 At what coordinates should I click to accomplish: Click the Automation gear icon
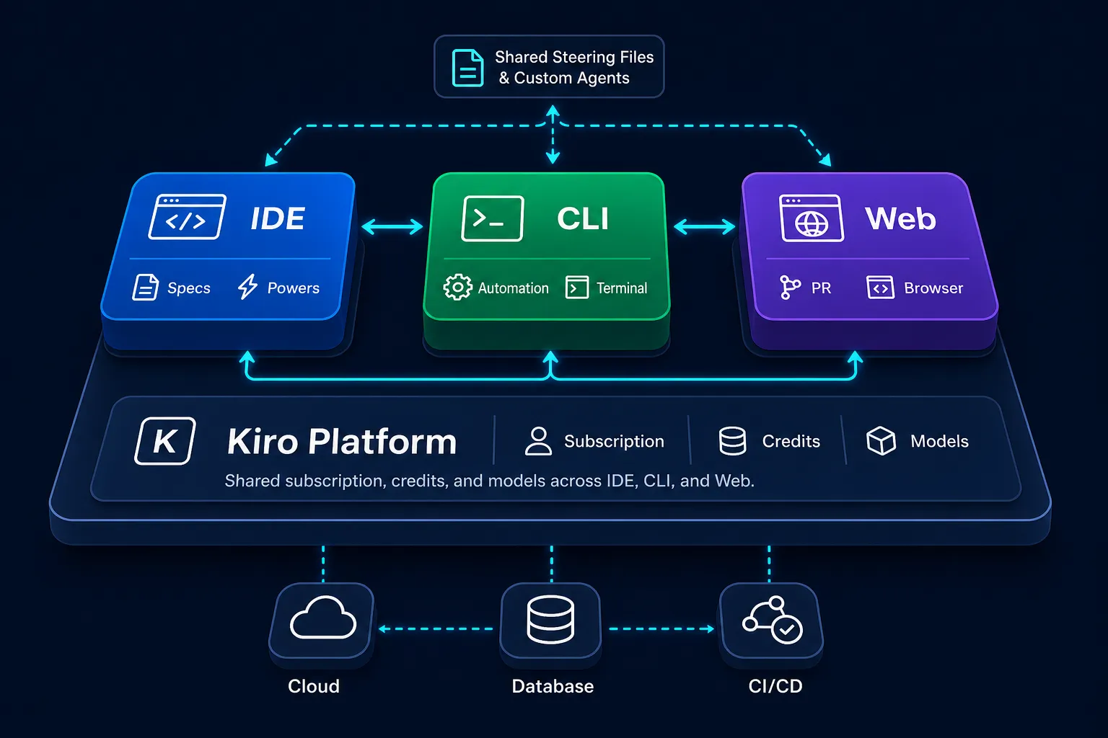coord(457,288)
